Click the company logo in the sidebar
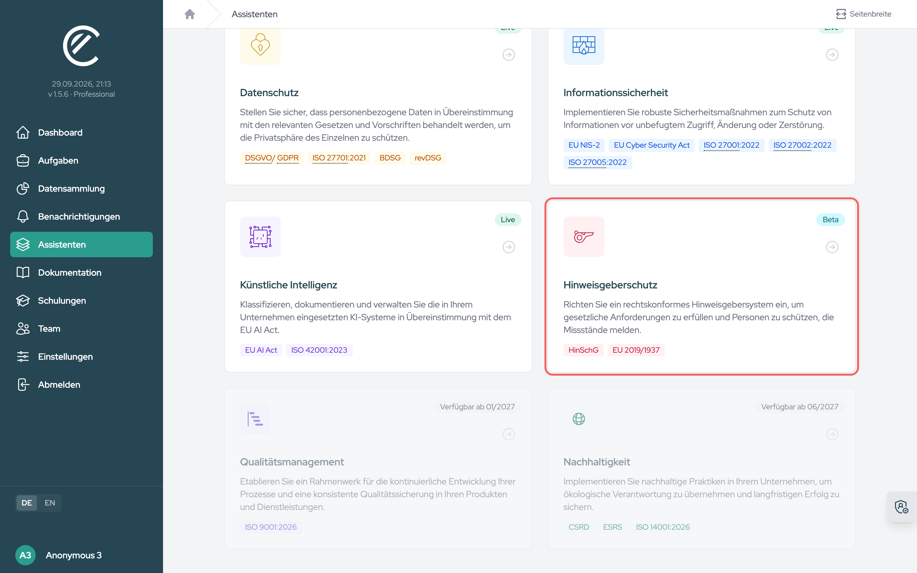The width and height of the screenshot is (917, 573). point(81,46)
